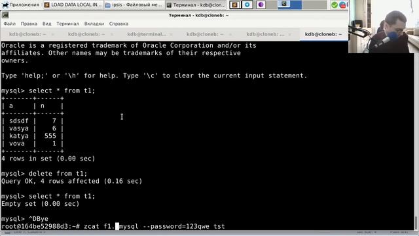
Task: Click the terminal cursor block after 'f1.'
Action: pyautogui.click(x=117, y=226)
